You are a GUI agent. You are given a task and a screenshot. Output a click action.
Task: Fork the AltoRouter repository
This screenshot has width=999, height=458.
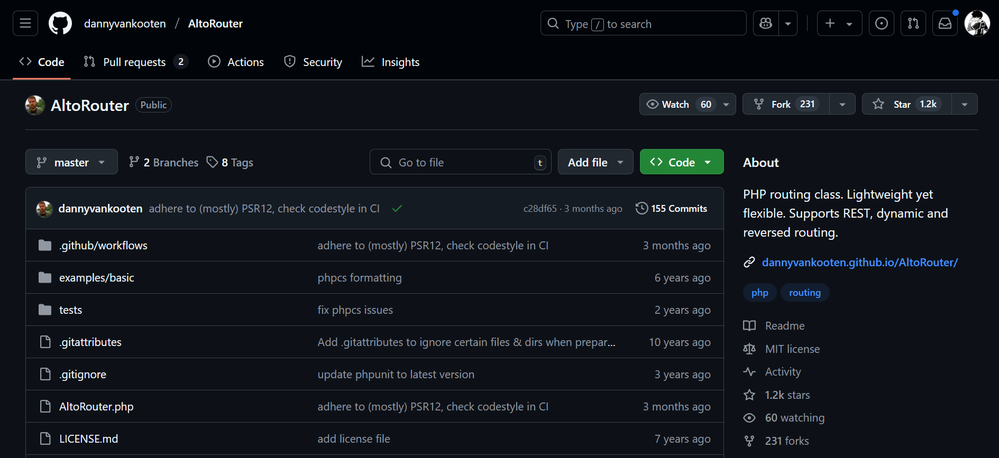(786, 104)
